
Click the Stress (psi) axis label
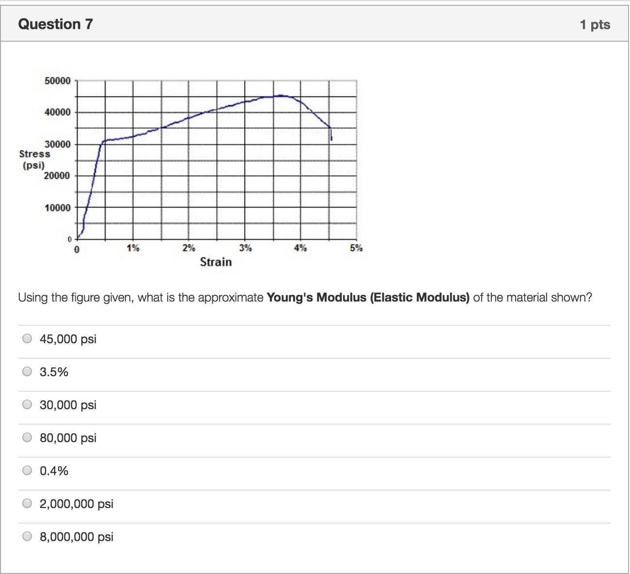click(x=34, y=159)
